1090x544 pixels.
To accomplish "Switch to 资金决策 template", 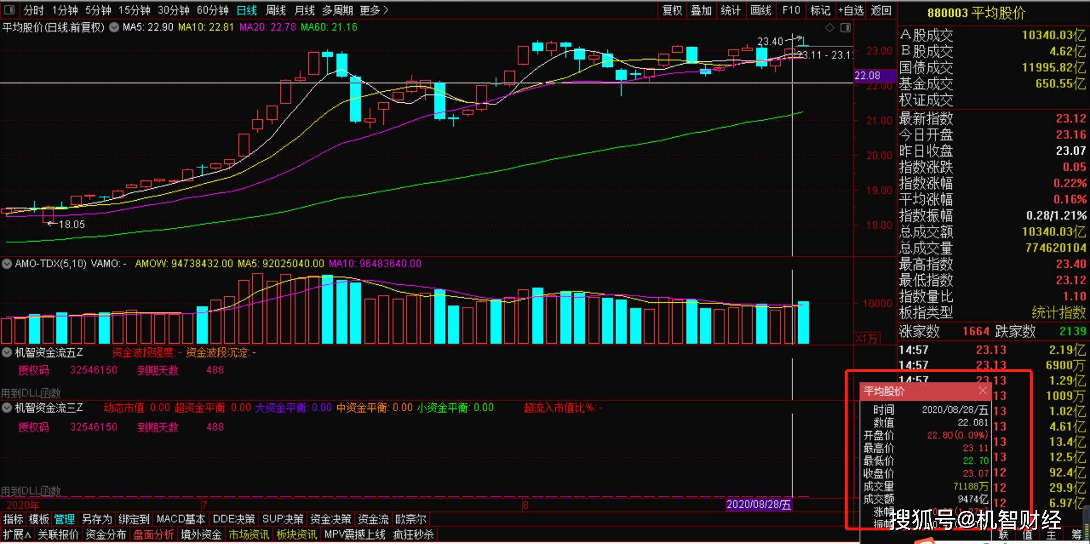I will (330, 519).
